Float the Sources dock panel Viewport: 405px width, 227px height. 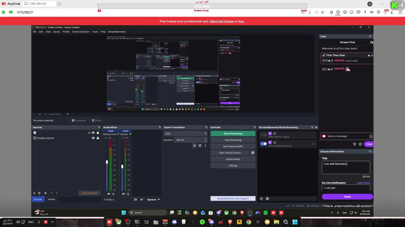click(99, 127)
